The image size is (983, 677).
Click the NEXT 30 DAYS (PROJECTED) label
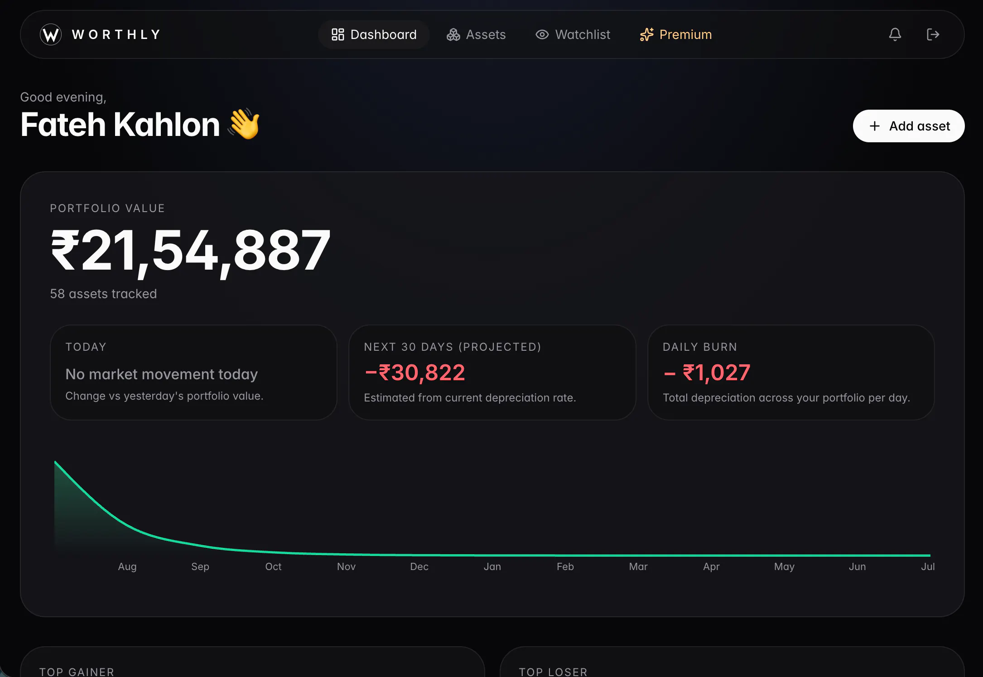point(453,347)
